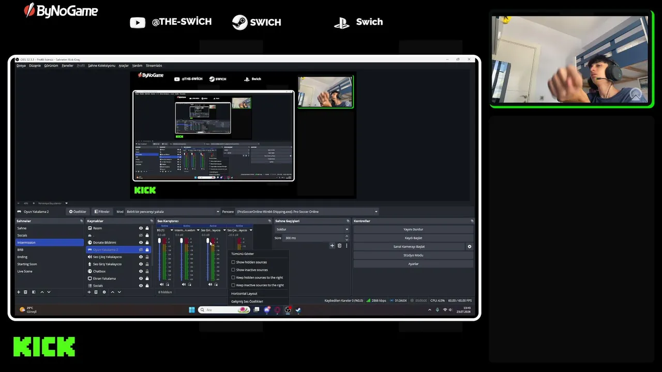Open the Soldur transition type dropdown
Screen dimensions: 662x372
click(312, 229)
